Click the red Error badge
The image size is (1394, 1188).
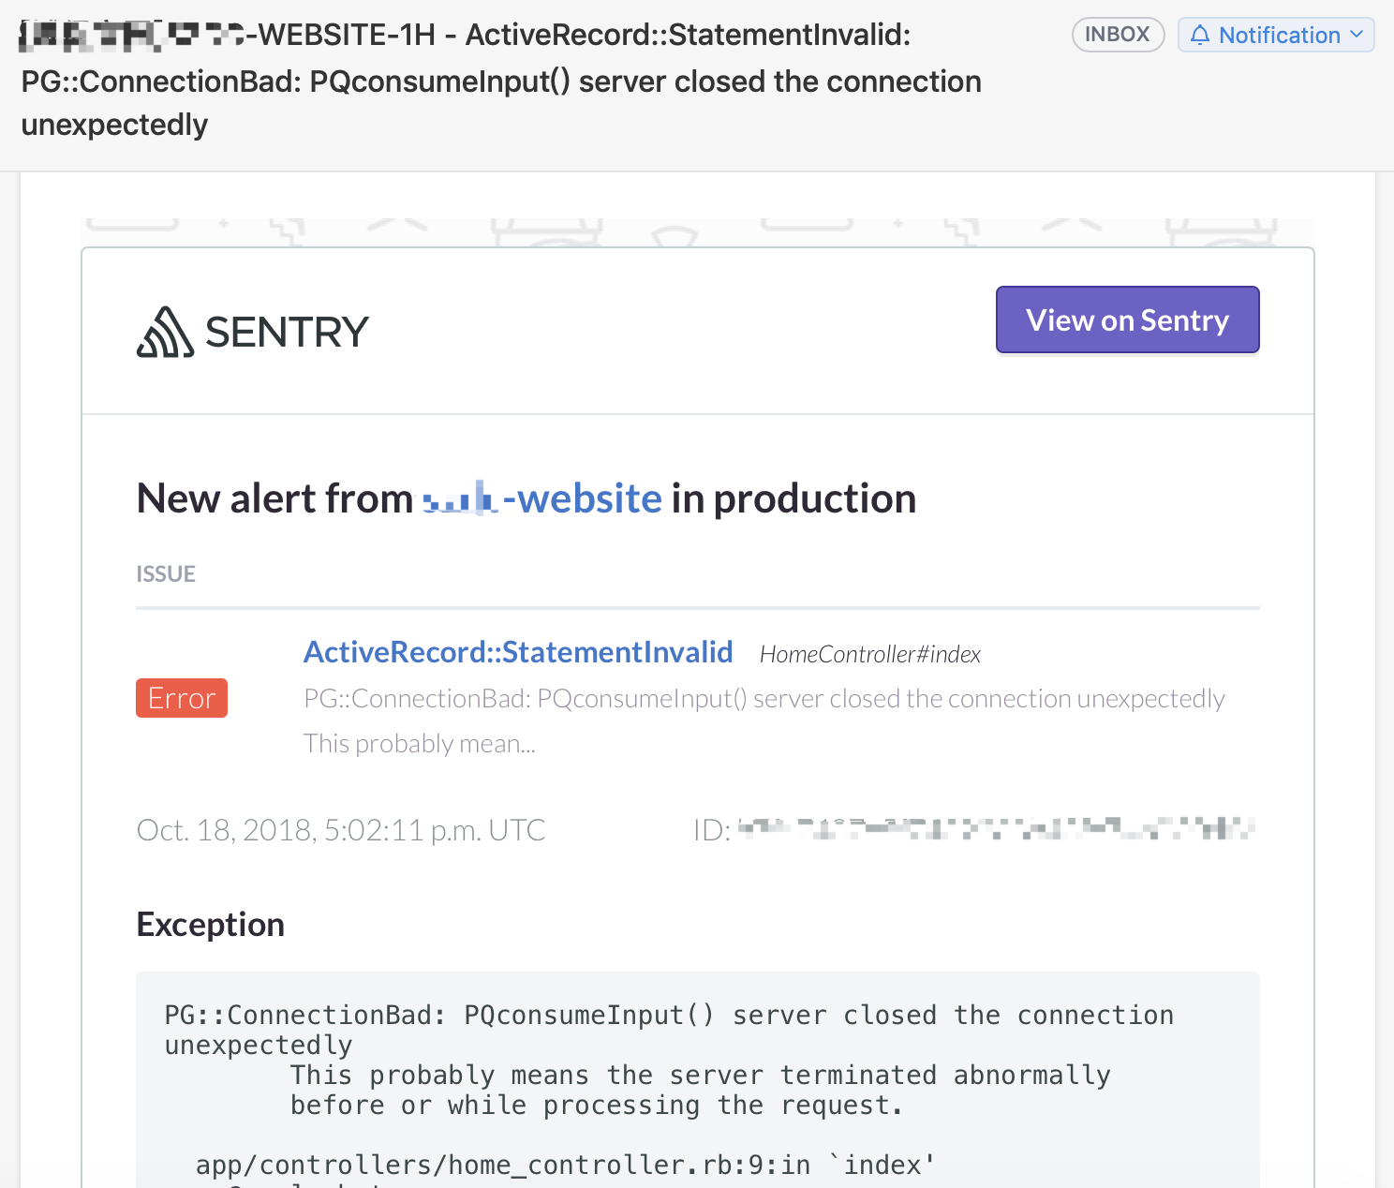click(x=182, y=698)
